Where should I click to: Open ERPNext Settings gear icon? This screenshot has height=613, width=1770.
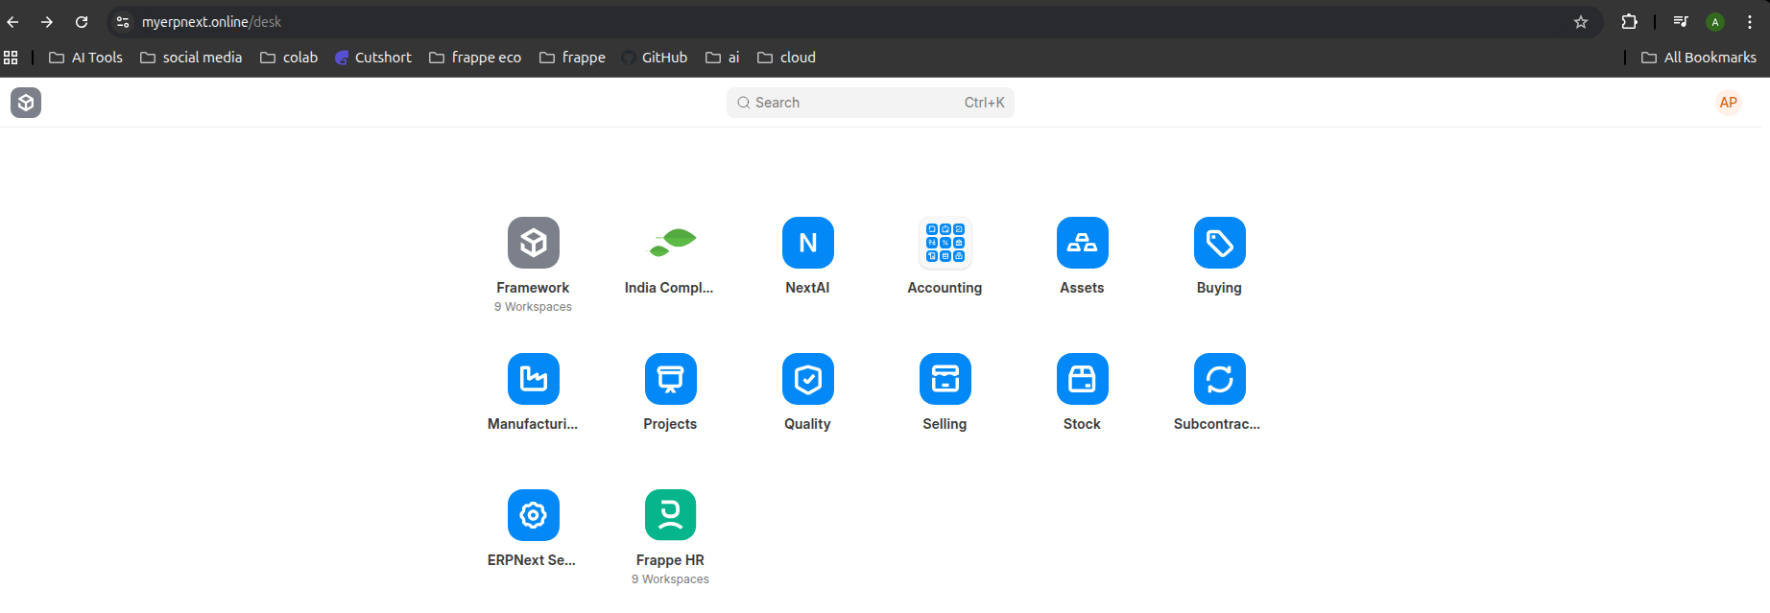pyautogui.click(x=533, y=515)
